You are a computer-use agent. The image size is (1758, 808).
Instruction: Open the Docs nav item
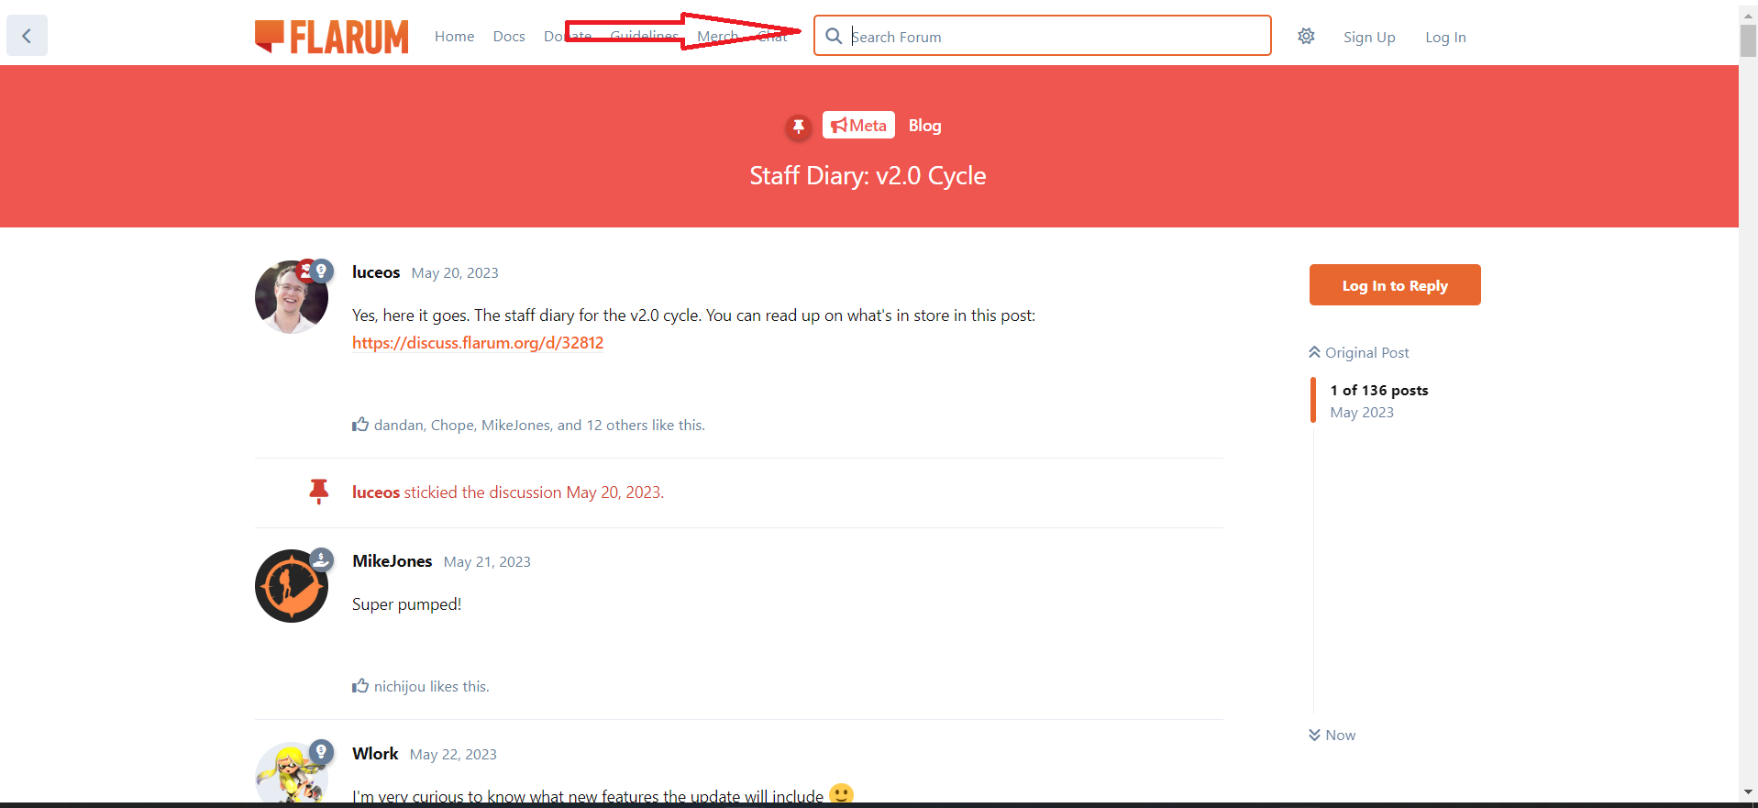509,37
